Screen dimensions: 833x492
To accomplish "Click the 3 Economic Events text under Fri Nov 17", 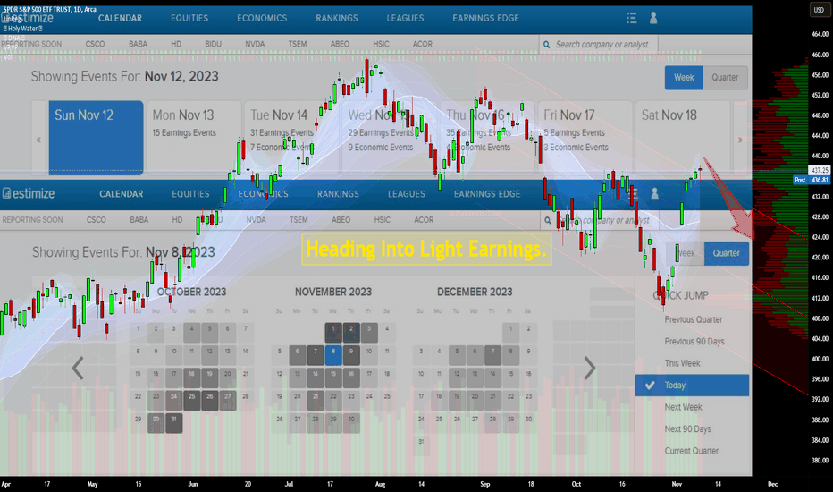I will (x=576, y=148).
